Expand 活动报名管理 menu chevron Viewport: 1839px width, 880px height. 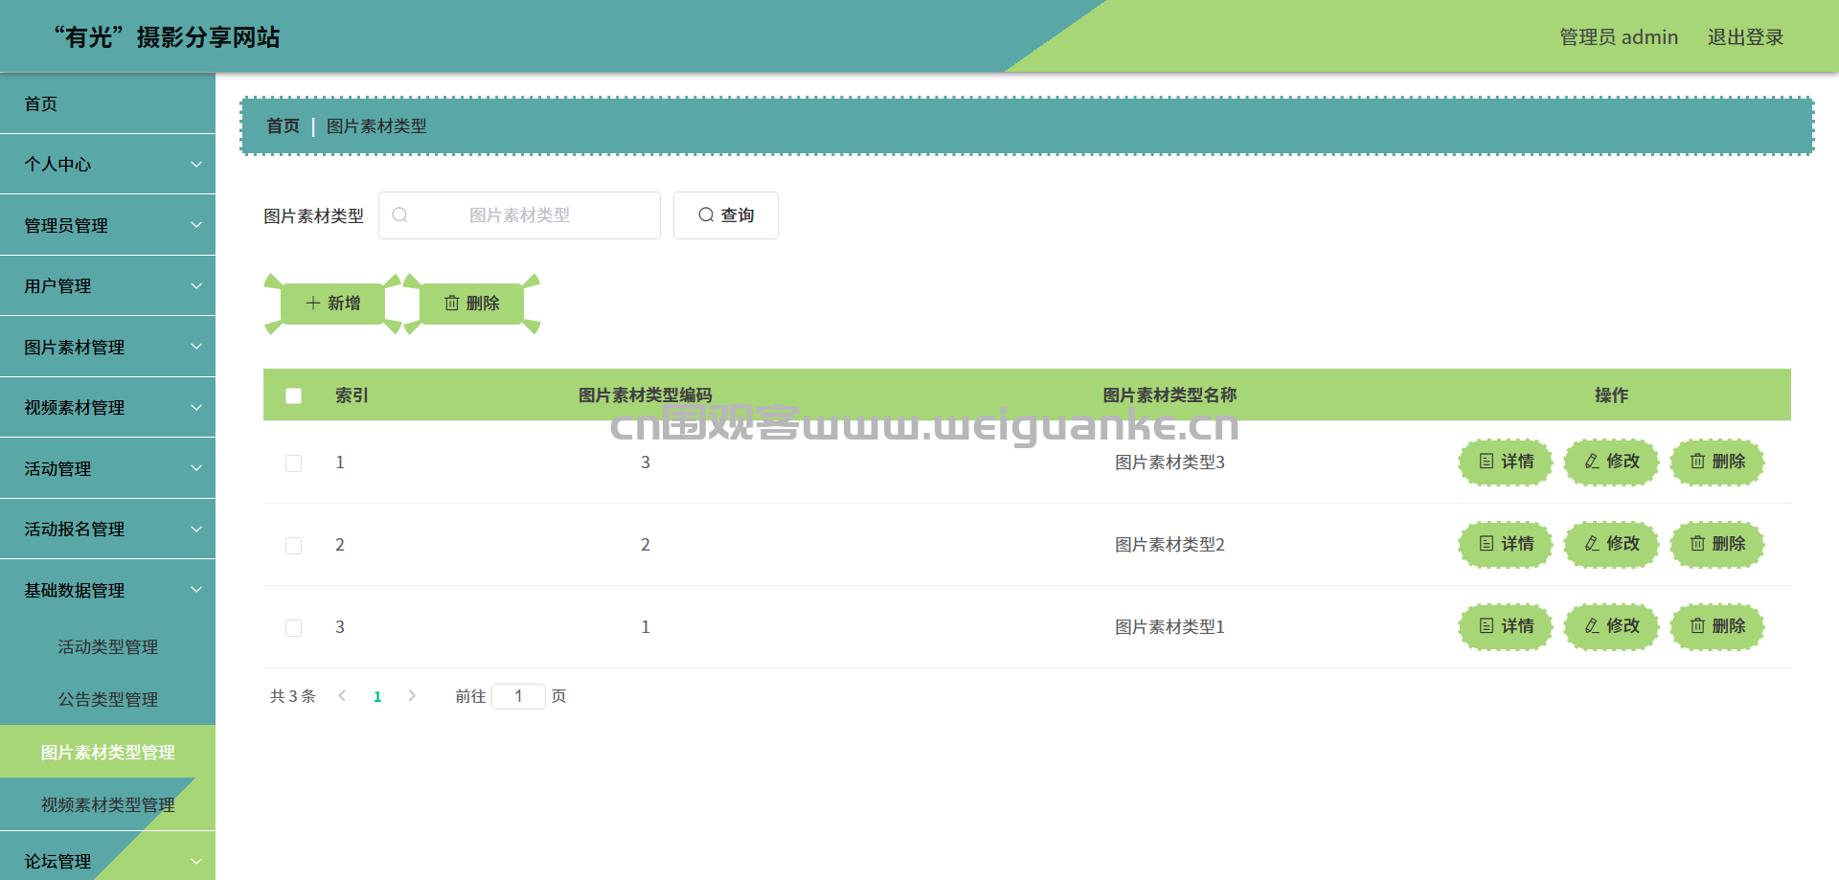196,530
